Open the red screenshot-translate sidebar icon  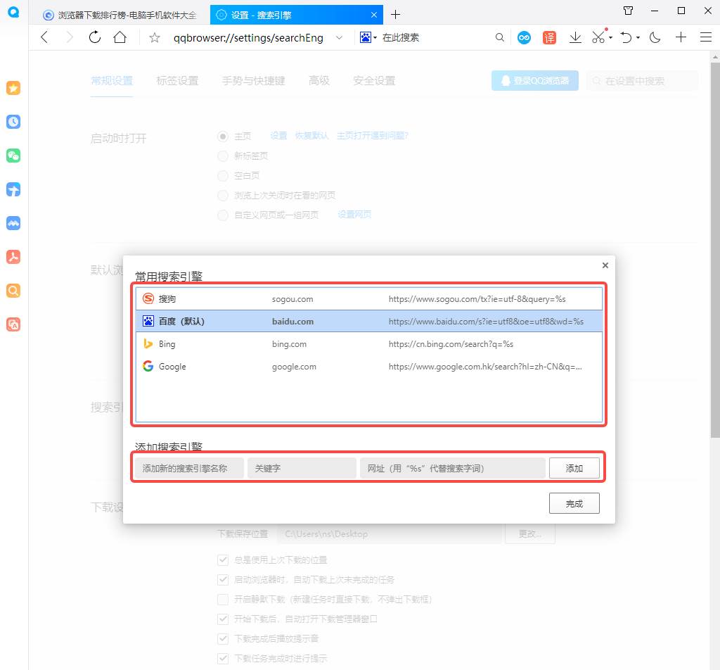click(x=13, y=324)
